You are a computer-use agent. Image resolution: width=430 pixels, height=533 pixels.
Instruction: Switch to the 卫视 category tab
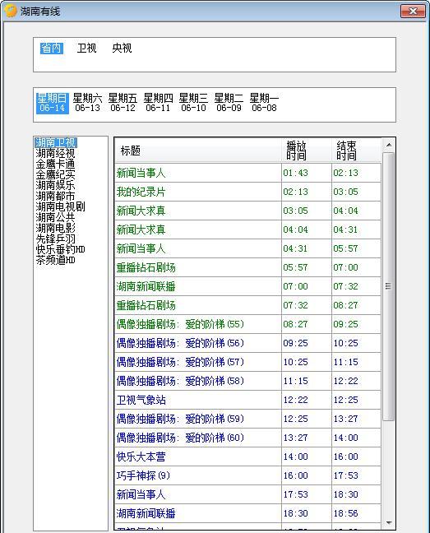click(x=86, y=49)
